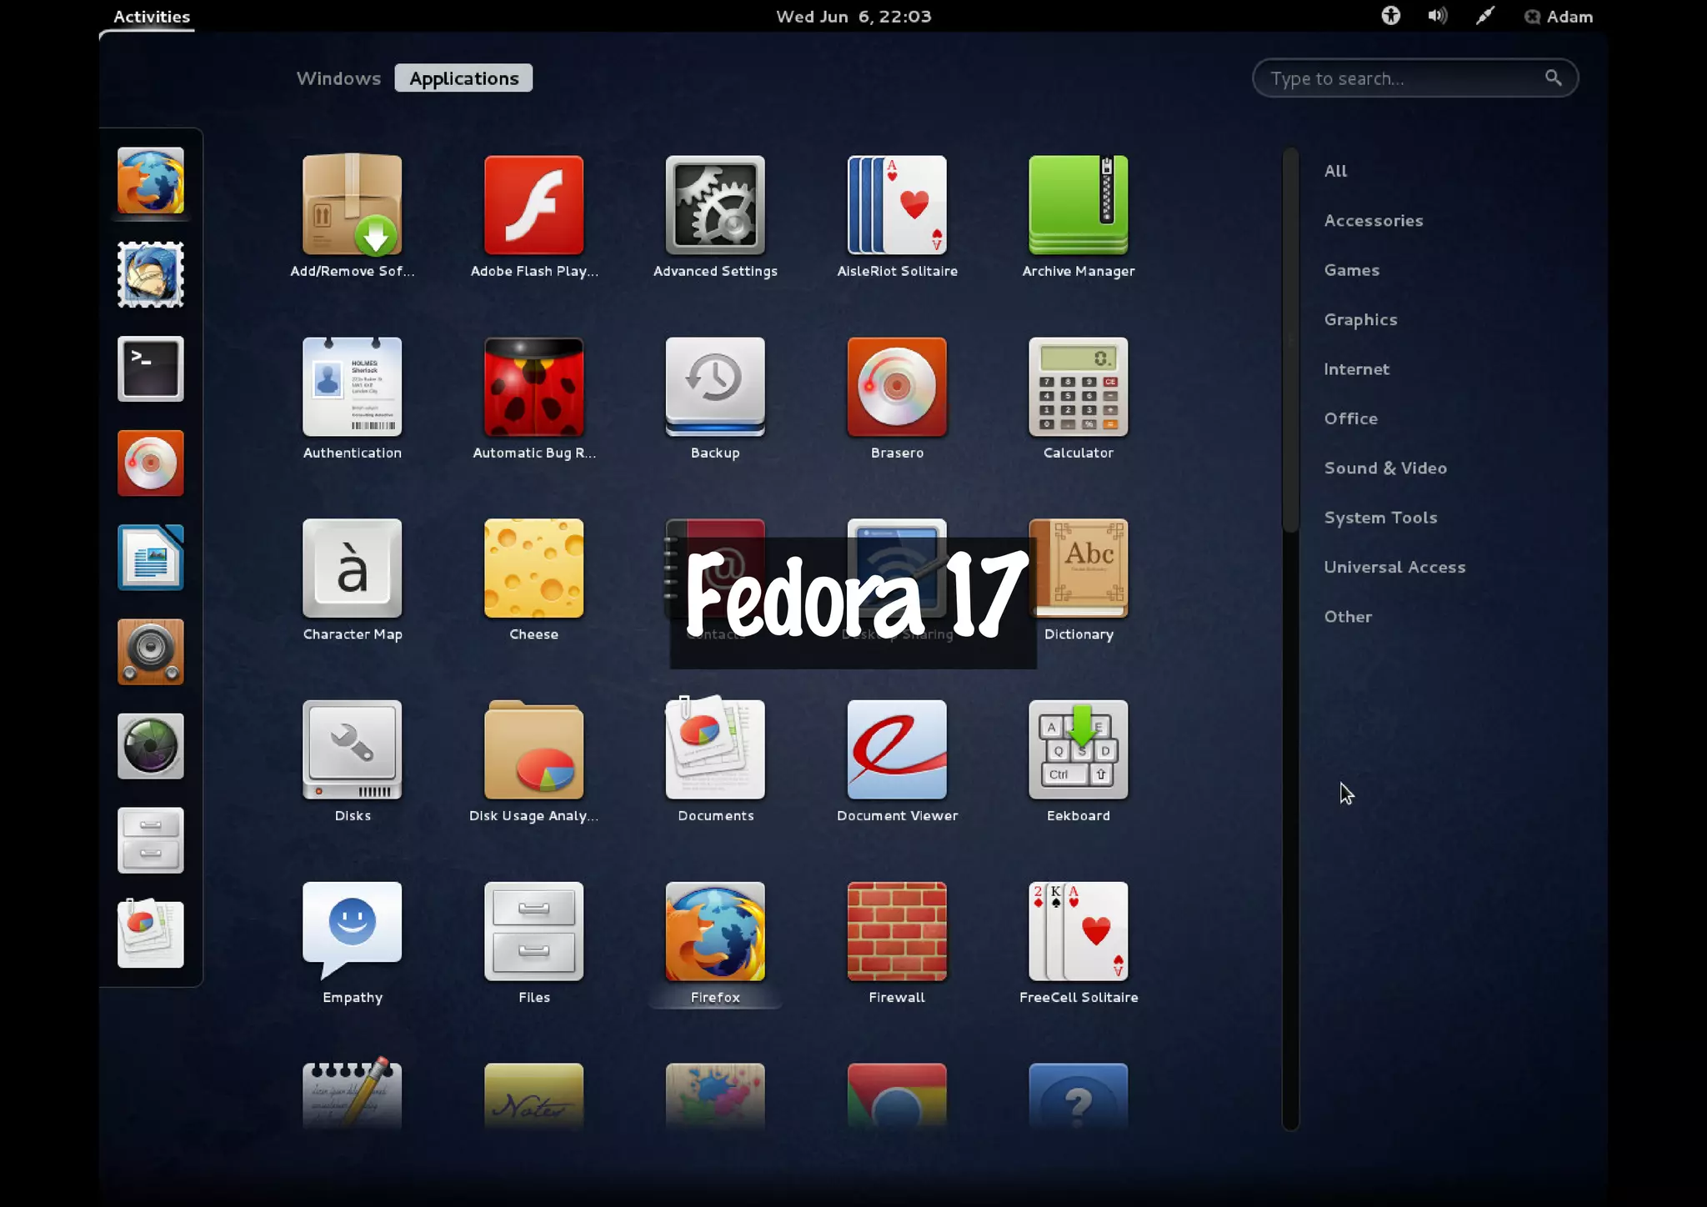
Task: Open the clock and calendar menu
Action: [x=853, y=17]
